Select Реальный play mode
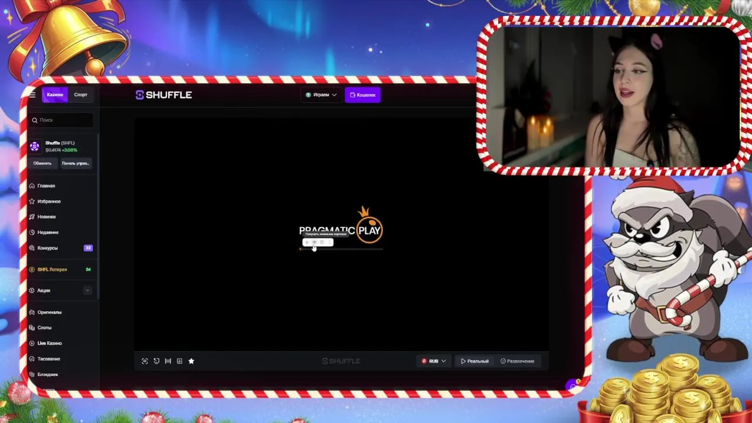Viewport: 752px width, 423px height. click(475, 361)
